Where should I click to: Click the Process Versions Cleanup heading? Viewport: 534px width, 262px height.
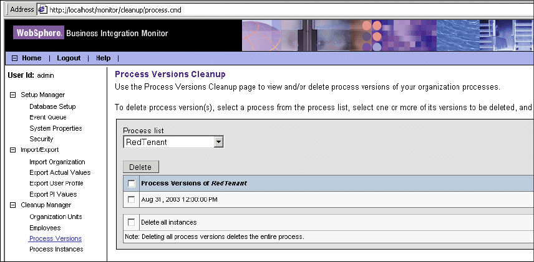tap(170, 74)
